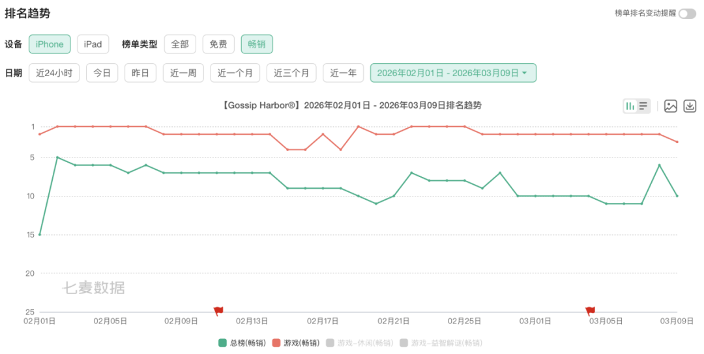The height and width of the screenshot is (354, 704).
Task: Set the date range to 近24小时
Action: click(54, 73)
